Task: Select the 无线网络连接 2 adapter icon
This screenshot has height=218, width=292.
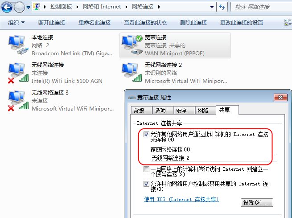Action: [x=132, y=72]
